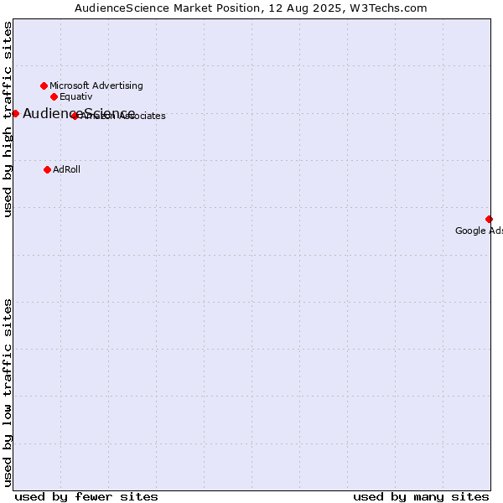Screen dimensions: 503x503
Task: Select the 'Google Ads' label text
Action: (479, 231)
